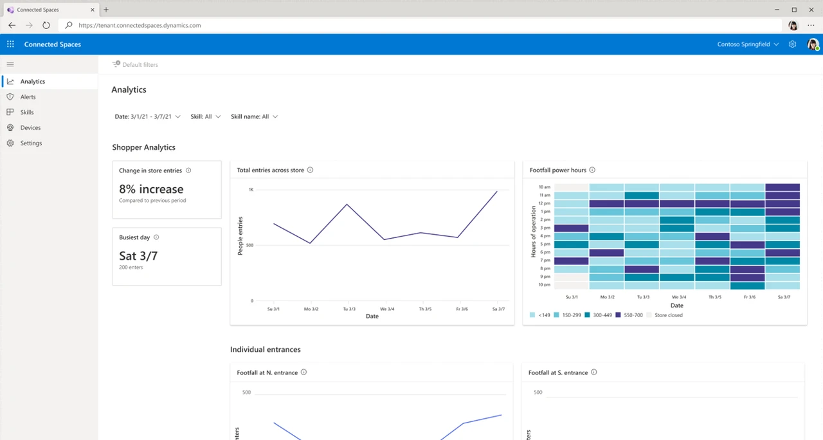Click the browser profile avatar icon
Image resolution: width=823 pixels, height=440 pixels.
793,25
